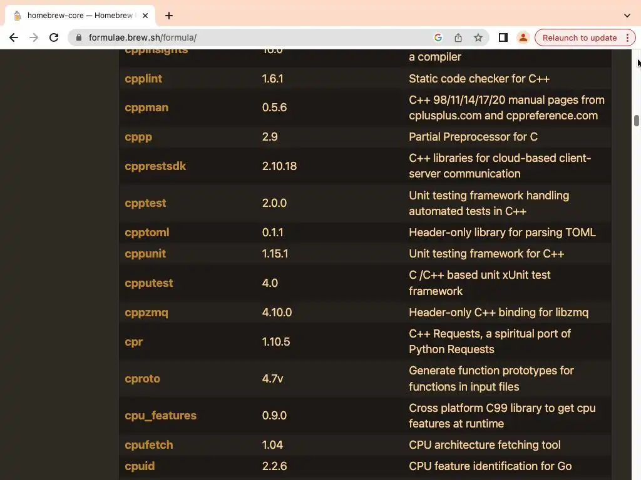
Task: Click 'Header-only C++ binding for libzmq' text
Action: point(499,312)
